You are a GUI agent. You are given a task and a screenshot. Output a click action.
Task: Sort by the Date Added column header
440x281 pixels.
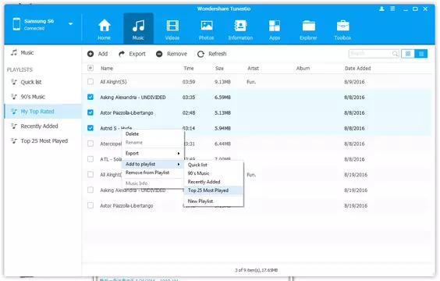[x=358, y=68]
